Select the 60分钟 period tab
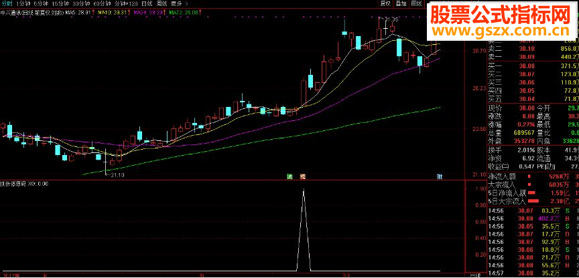579x278 pixels. click(102, 4)
